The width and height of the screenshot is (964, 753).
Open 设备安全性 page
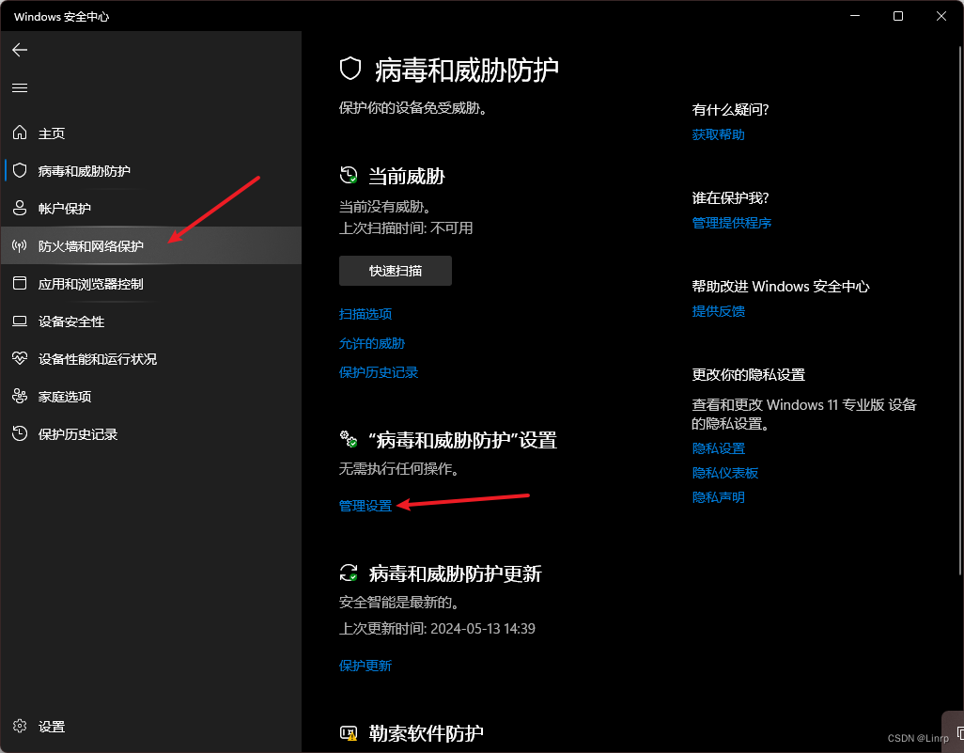pyautogui.click(x=150, y=322)
